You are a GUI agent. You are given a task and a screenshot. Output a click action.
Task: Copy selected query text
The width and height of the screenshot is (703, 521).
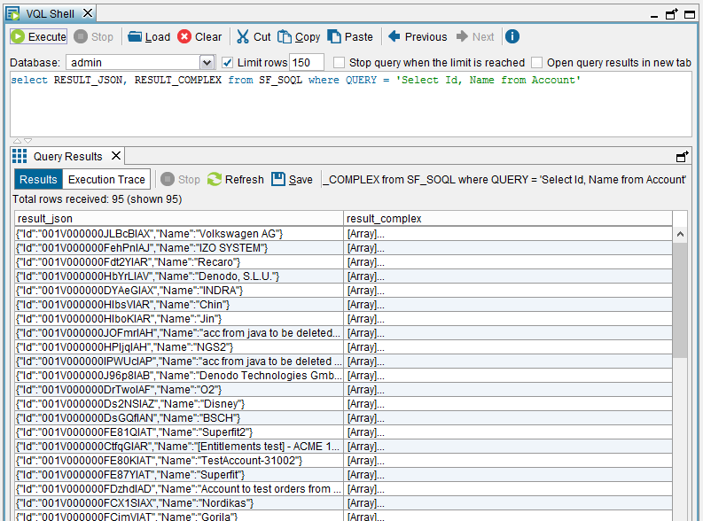[299, 36]
